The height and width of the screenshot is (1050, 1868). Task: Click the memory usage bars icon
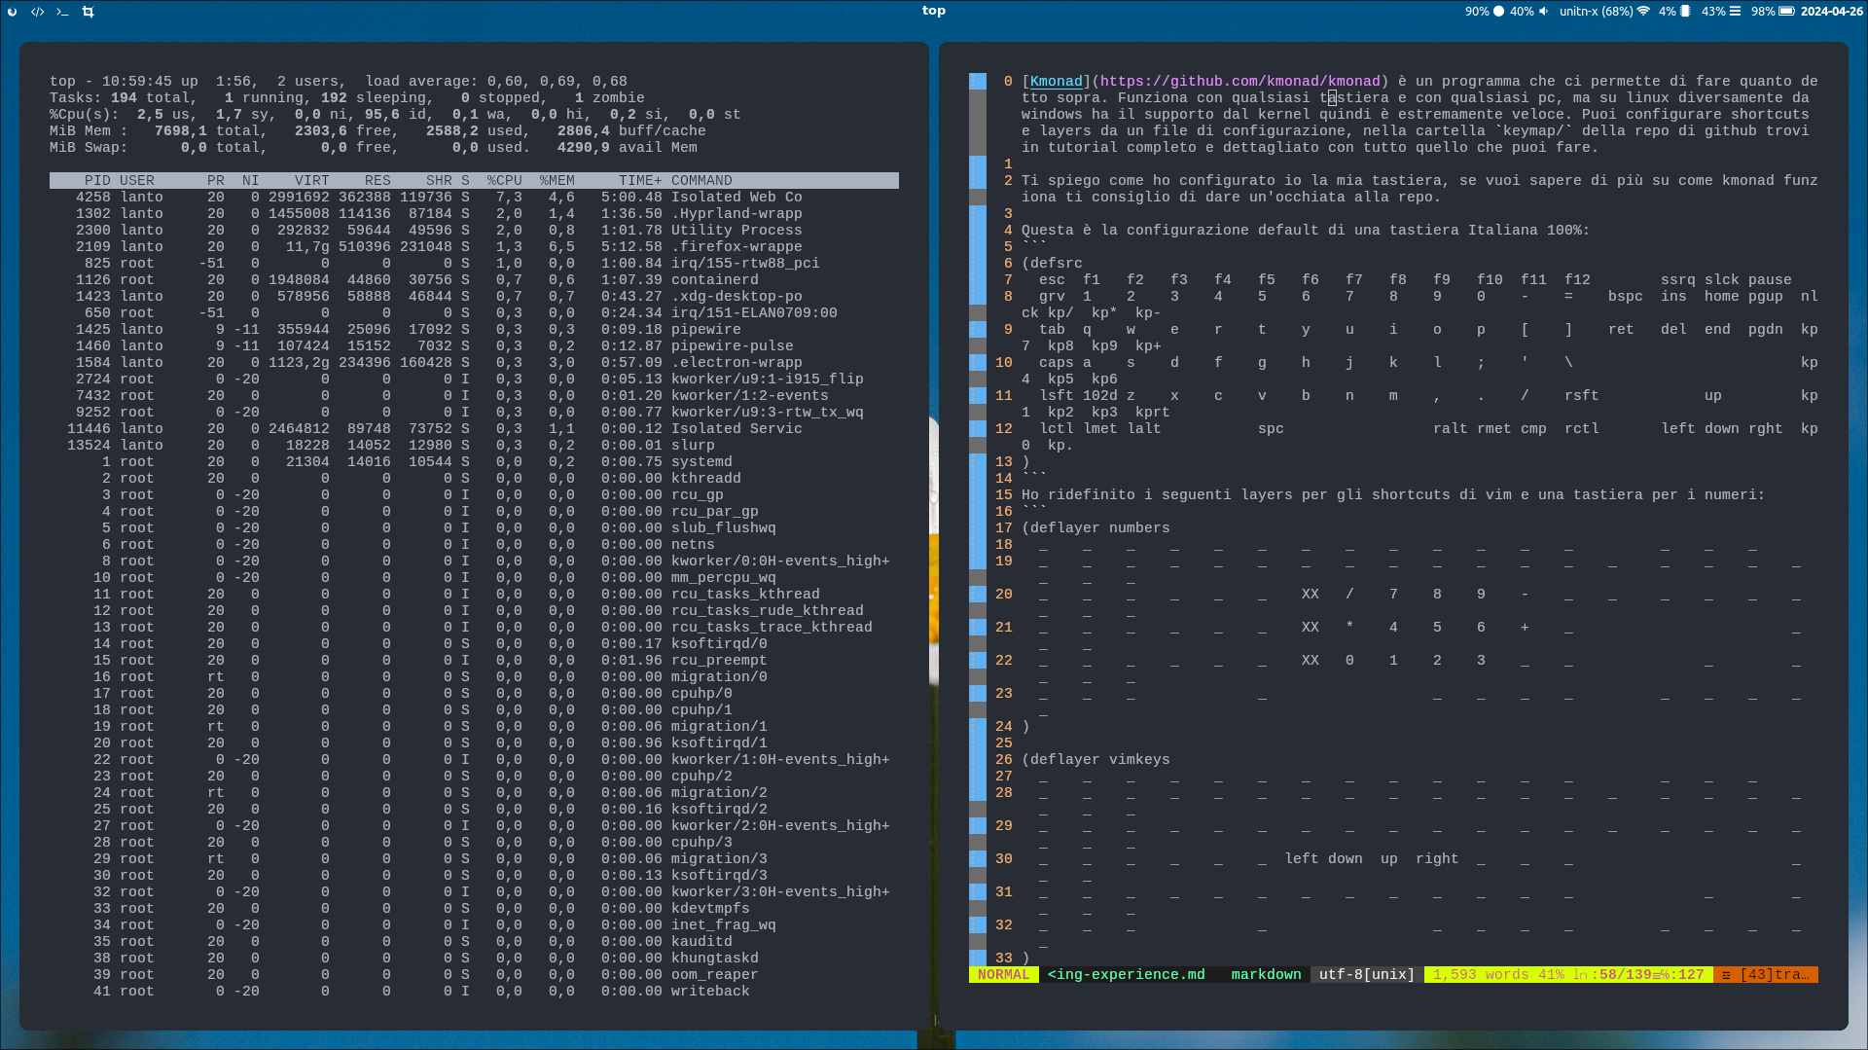tap(1735, 12)
